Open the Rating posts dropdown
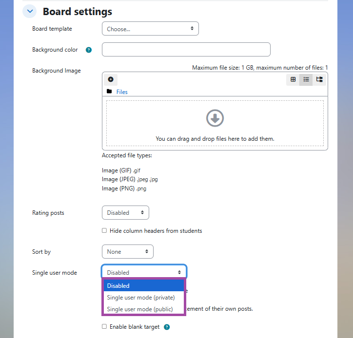 pyautogui.click(x=125, y=213)
